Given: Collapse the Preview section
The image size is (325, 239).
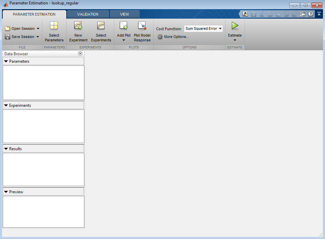Looking at the screenshot, I should pyautogui.click(x=6, y=192).
